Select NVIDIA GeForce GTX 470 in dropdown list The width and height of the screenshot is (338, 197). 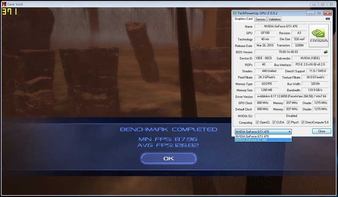click(263, 136)
